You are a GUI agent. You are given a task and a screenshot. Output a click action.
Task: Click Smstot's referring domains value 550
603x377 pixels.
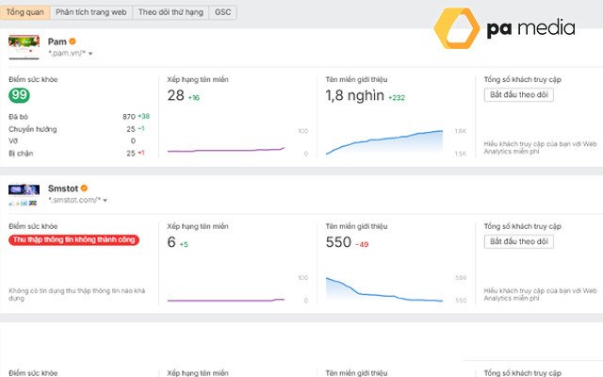click(337, 242)
